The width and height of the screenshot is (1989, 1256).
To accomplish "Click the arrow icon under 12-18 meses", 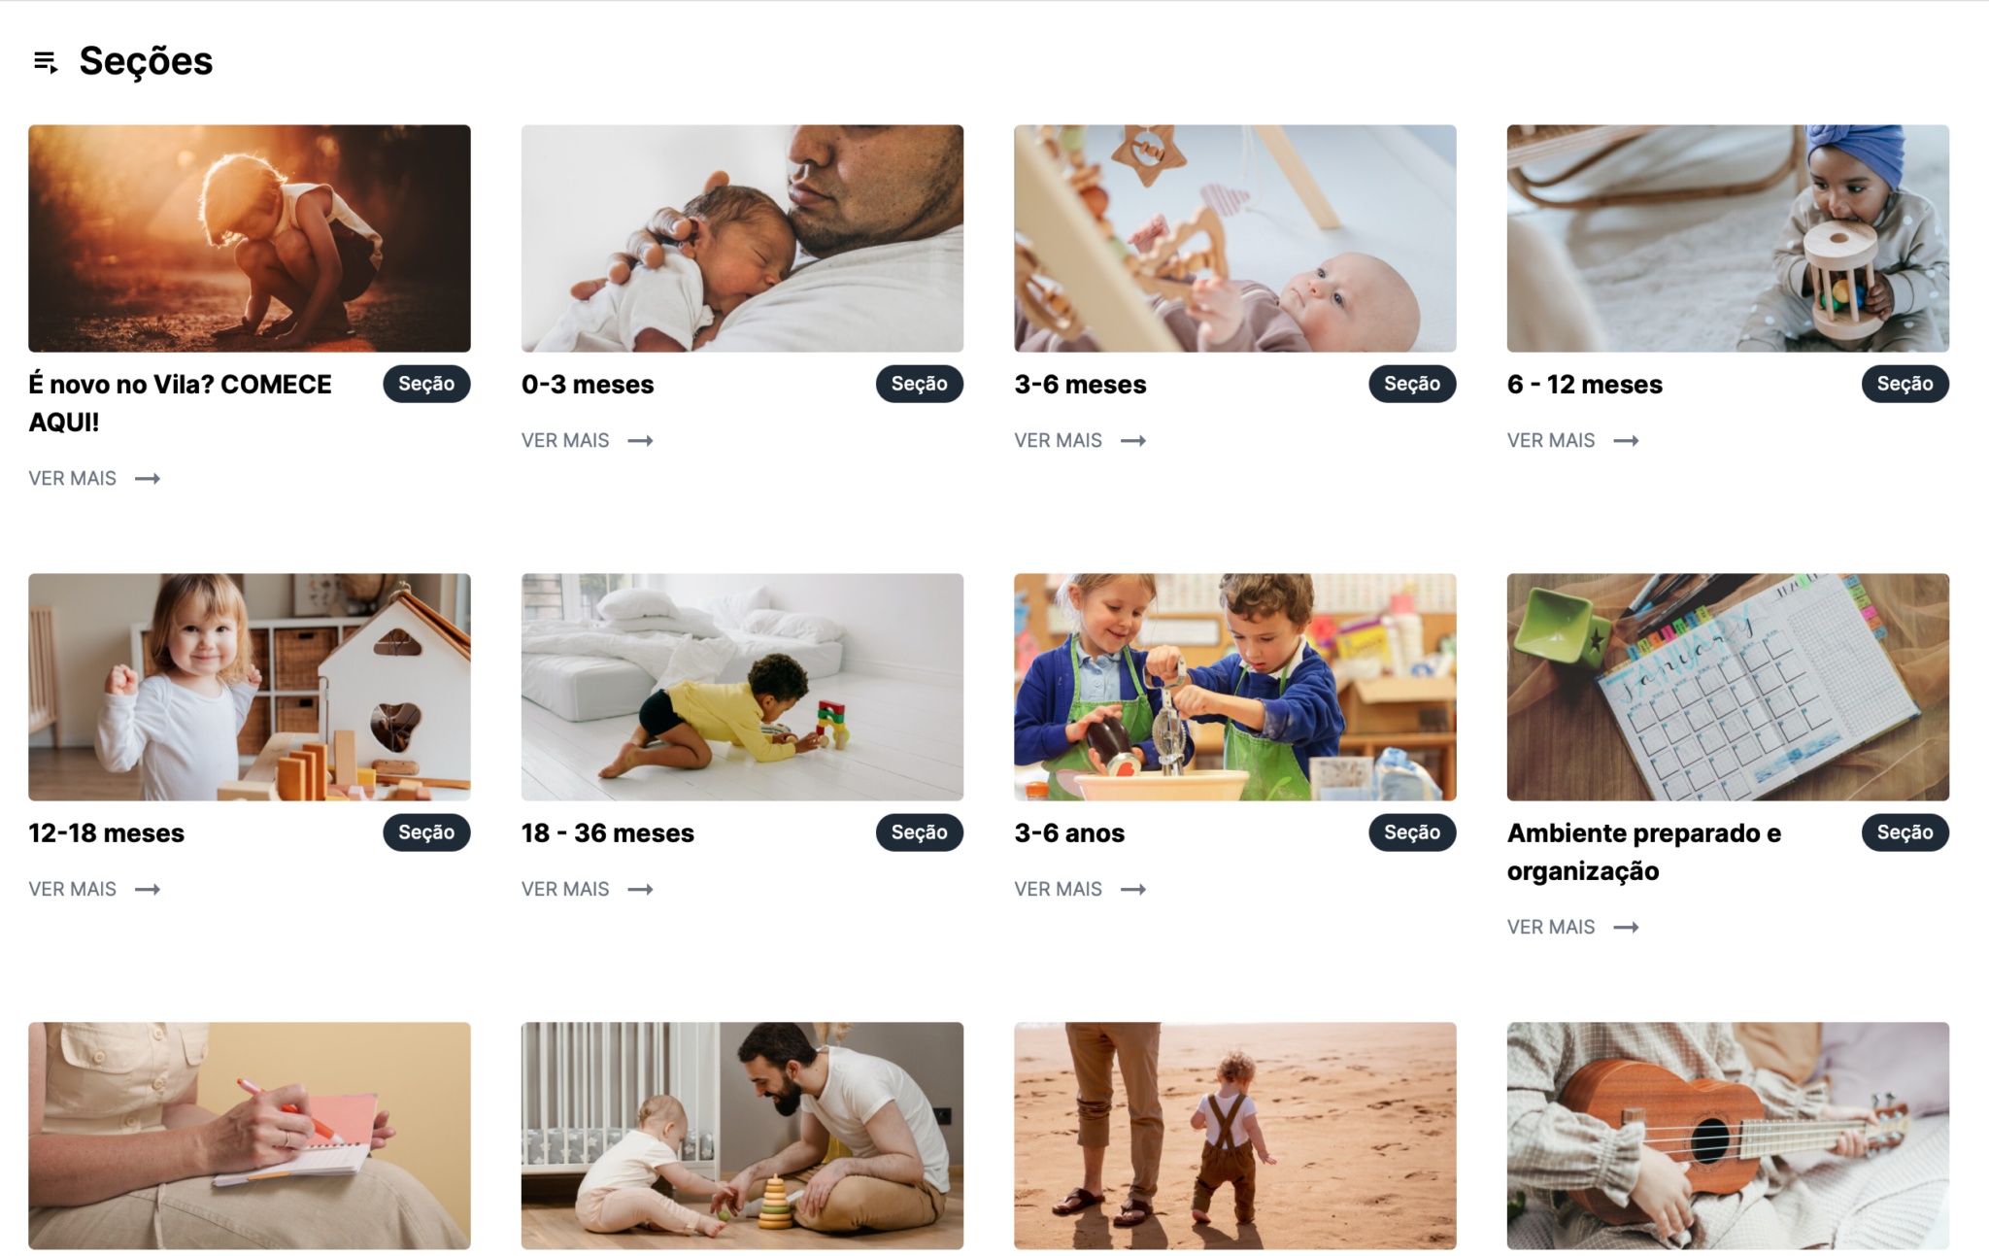I will (148, 890).
